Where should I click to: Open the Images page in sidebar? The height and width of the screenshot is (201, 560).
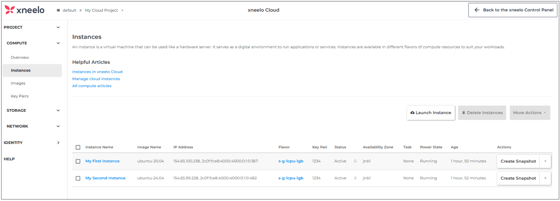(x=18, y=83)
